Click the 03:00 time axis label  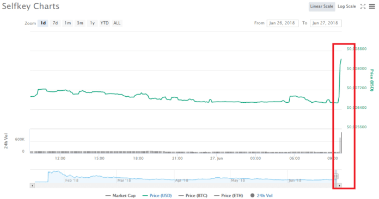pos(255,158)
